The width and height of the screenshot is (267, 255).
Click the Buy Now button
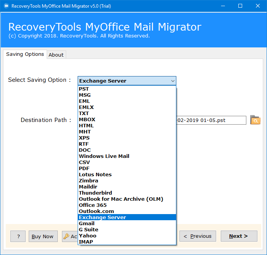43,236
